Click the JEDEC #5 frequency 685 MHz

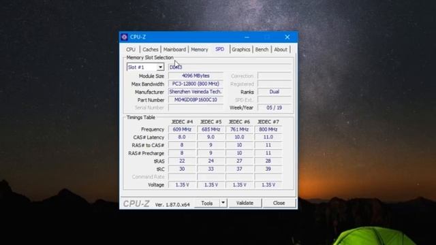pos(211,129)
